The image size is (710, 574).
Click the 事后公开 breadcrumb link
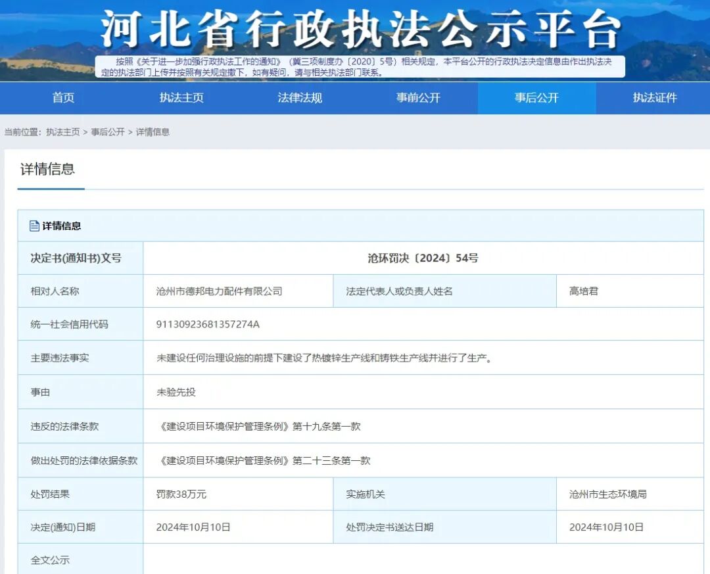pos(108,132)
